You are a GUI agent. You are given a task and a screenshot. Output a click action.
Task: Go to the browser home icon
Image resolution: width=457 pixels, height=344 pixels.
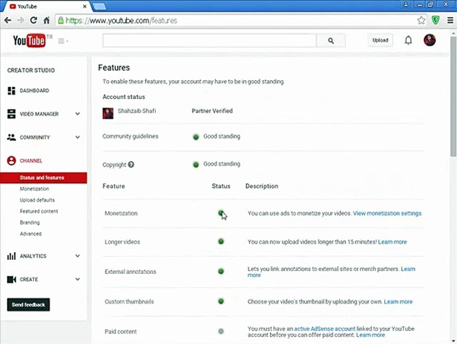[x=46, y=21]
